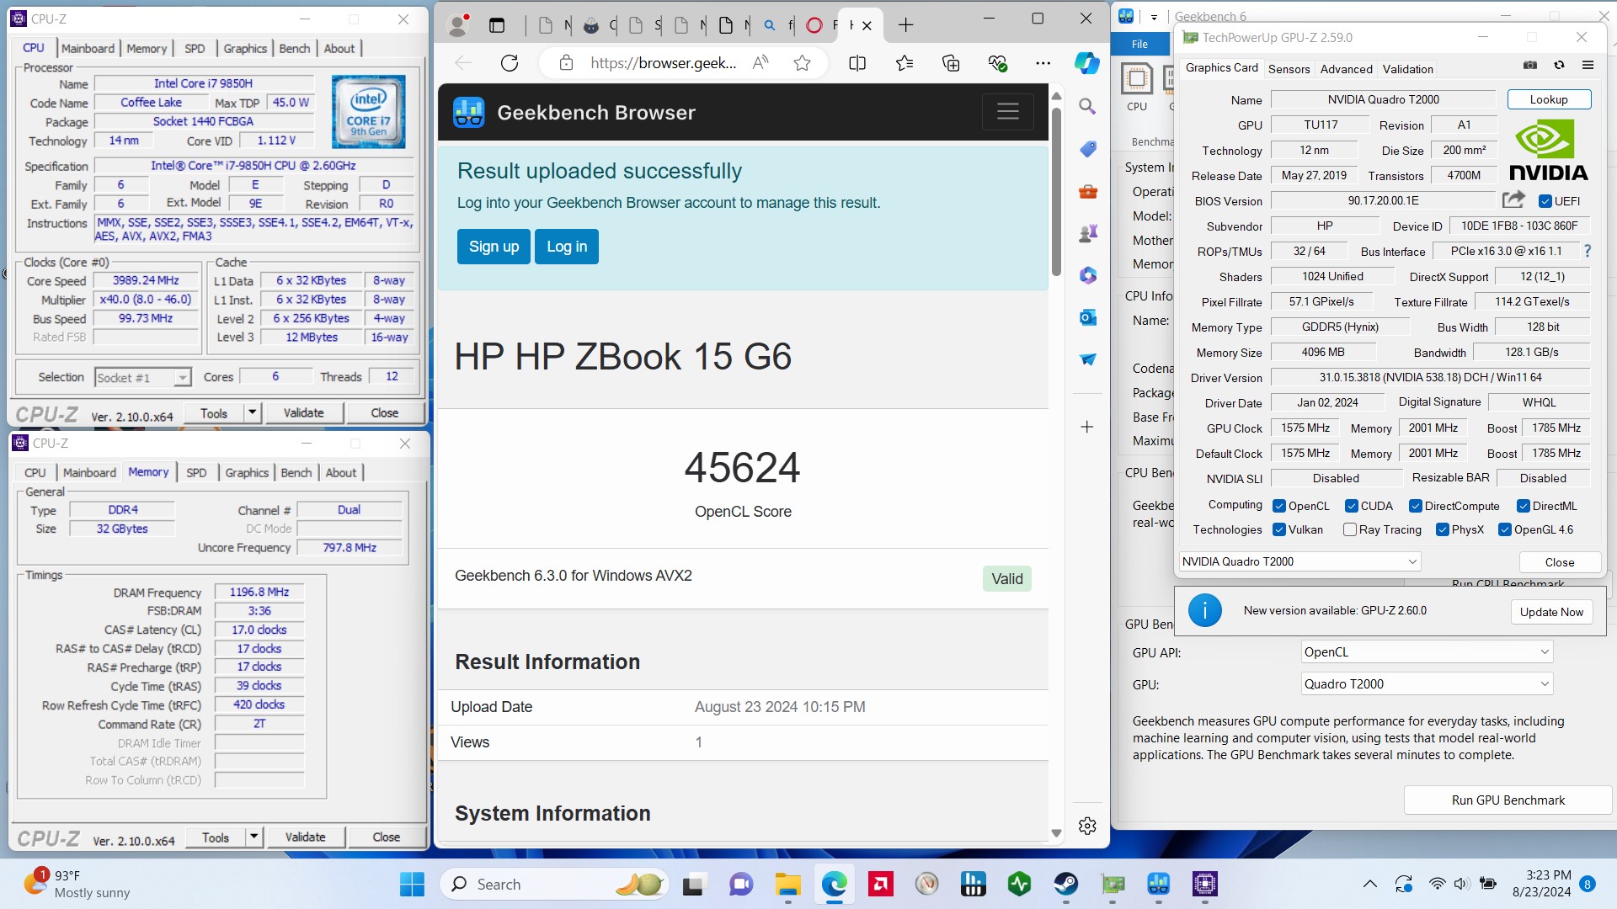The height and width of the screenshot is (909, 1617).
Task: Toggle the OpenCL computing checkbox
Action: click(1278, 506)
